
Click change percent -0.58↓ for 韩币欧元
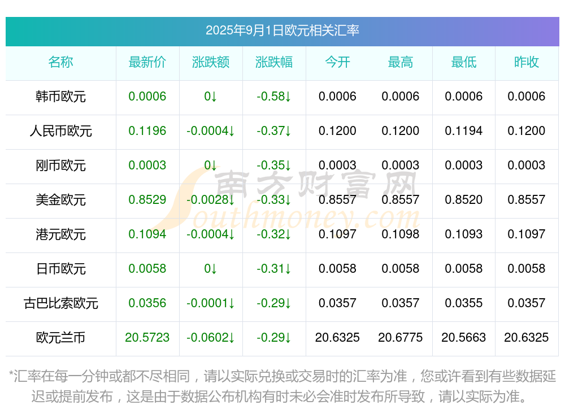click(274, 97)
